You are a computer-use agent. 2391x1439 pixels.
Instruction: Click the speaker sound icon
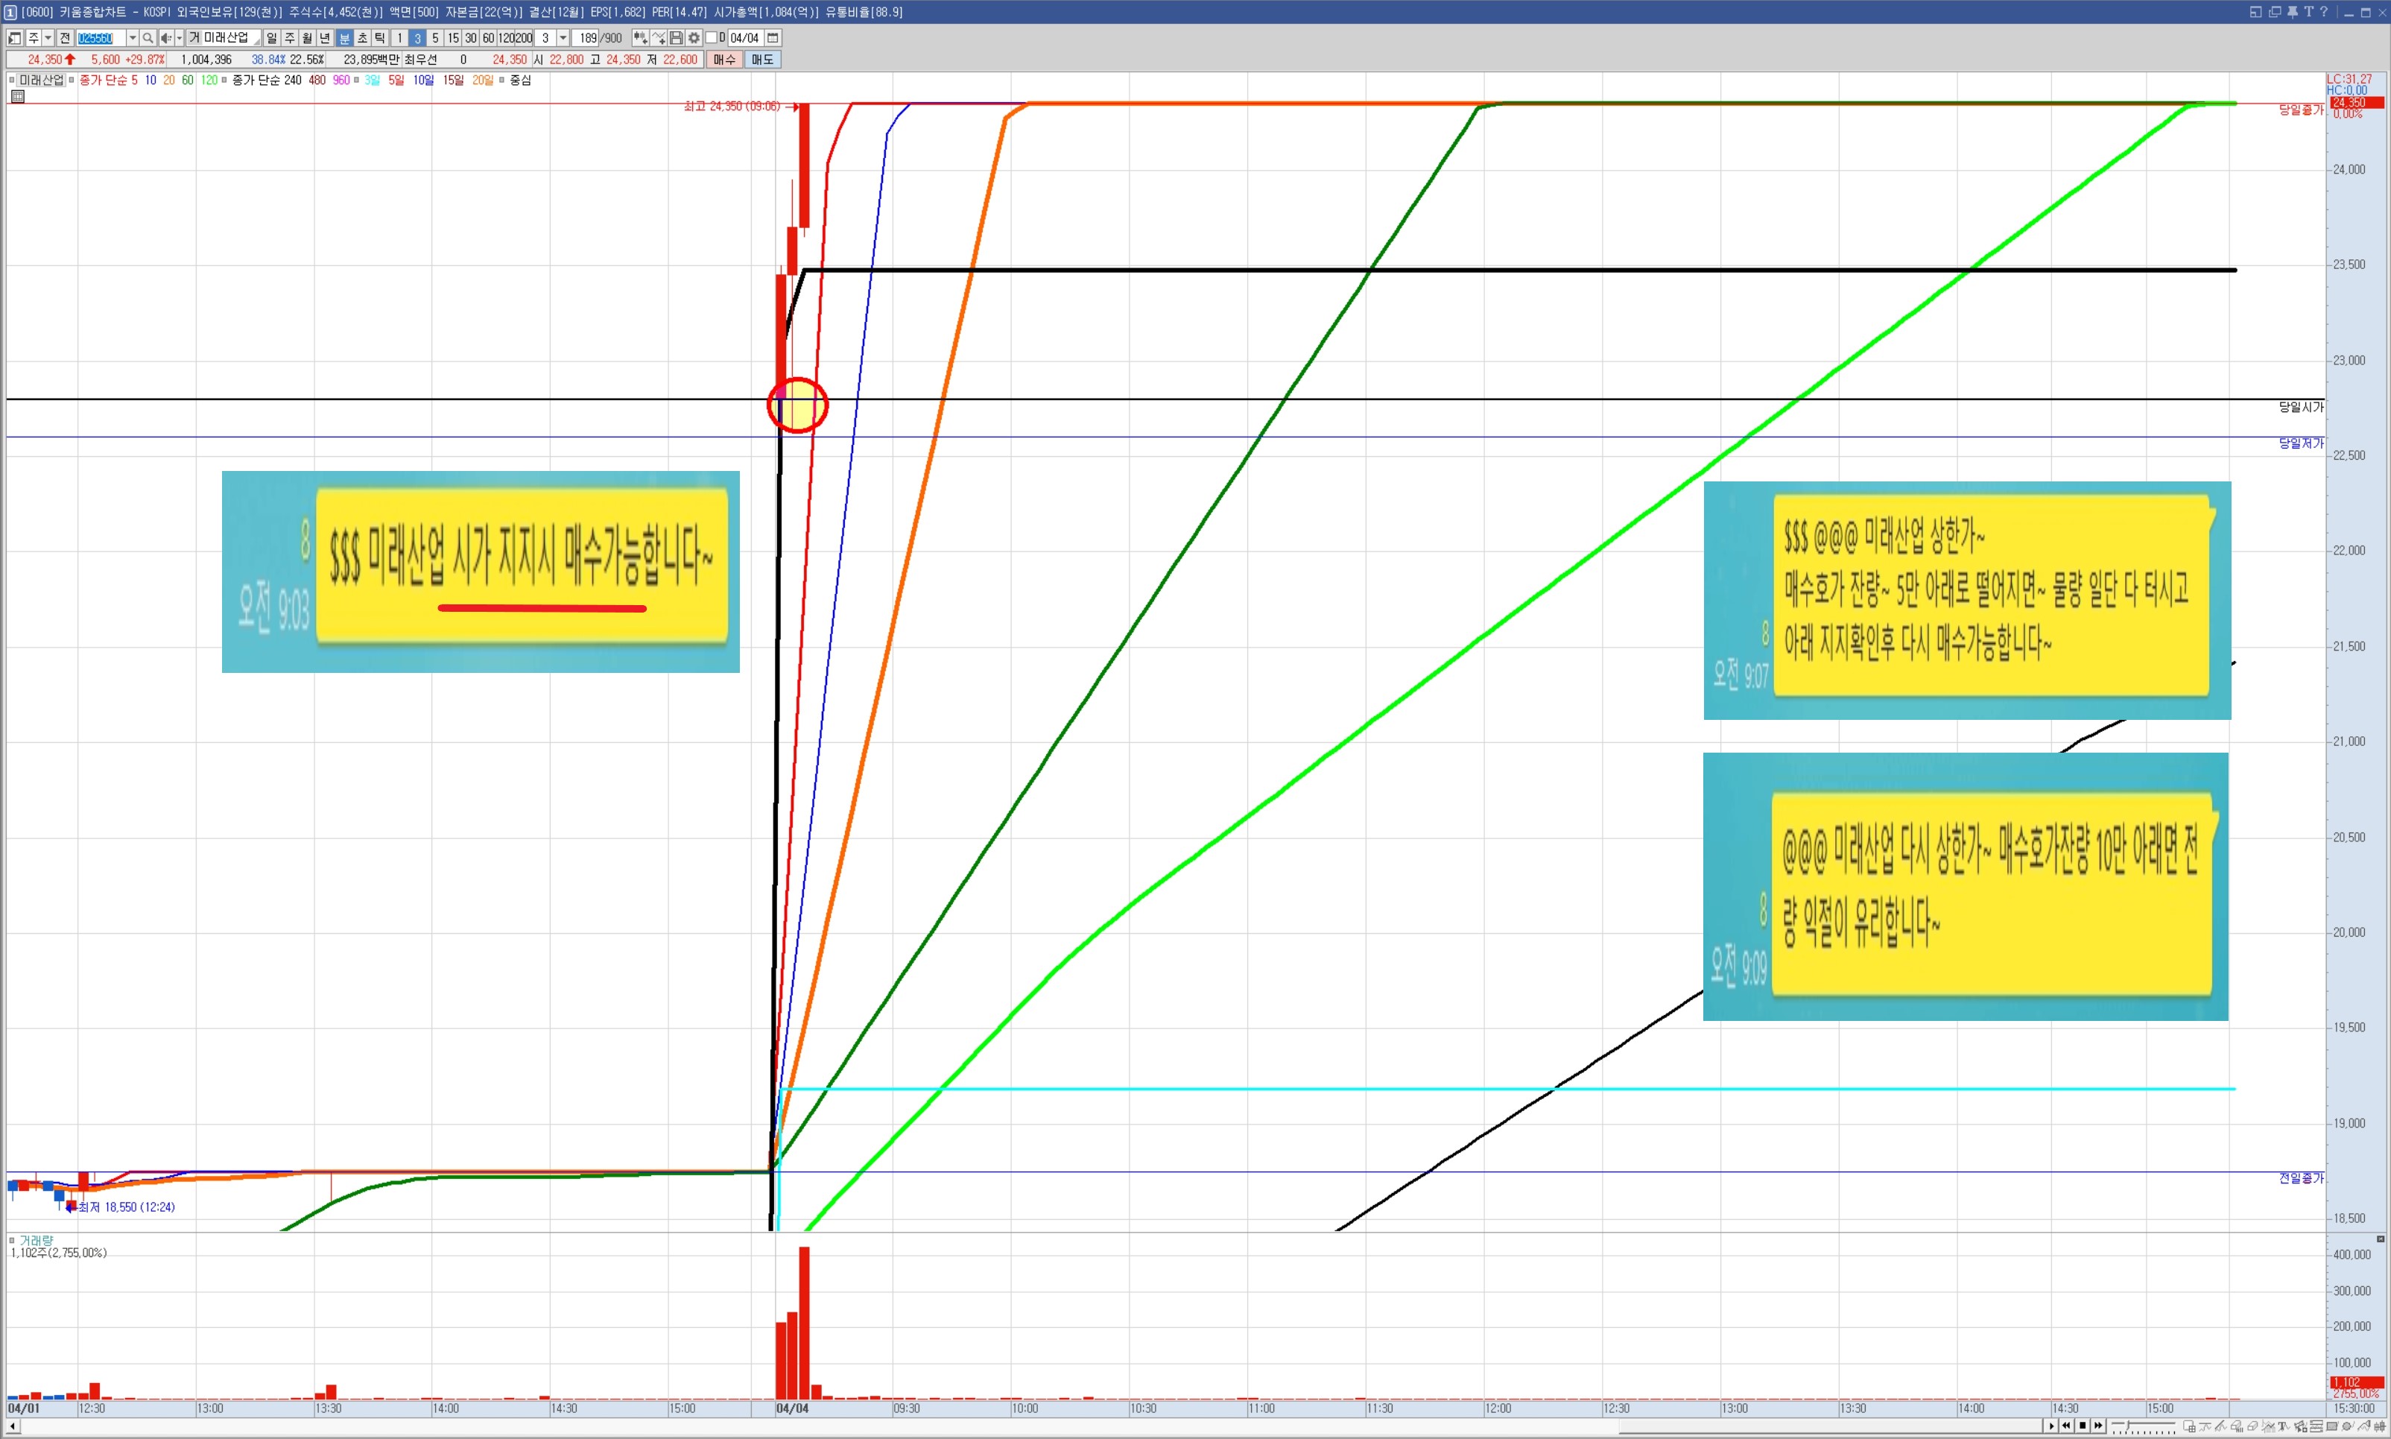166,38
